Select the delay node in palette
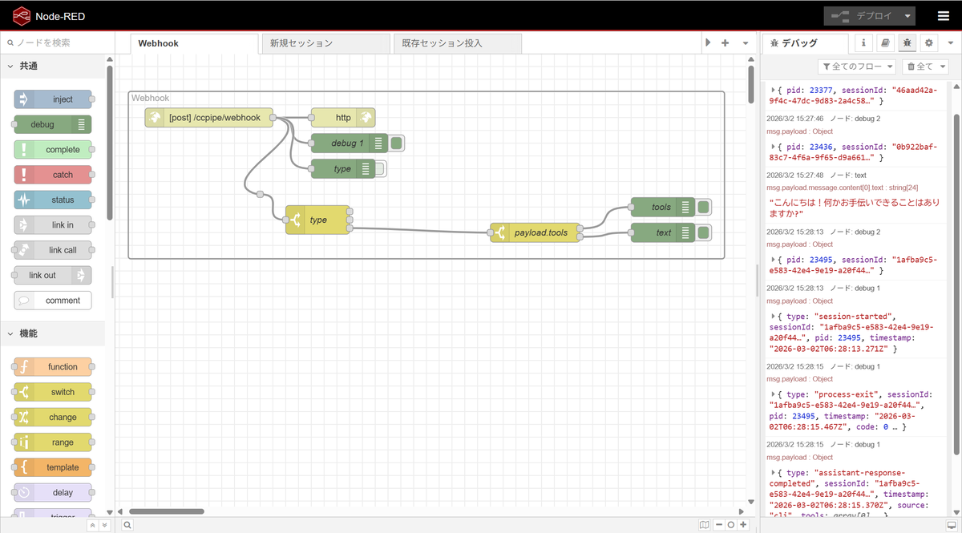The image size is (962, 533). (x=53, y=493)
